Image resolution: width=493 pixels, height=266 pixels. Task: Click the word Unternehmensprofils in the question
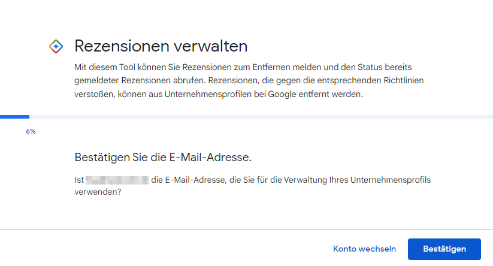coord(391,180)
